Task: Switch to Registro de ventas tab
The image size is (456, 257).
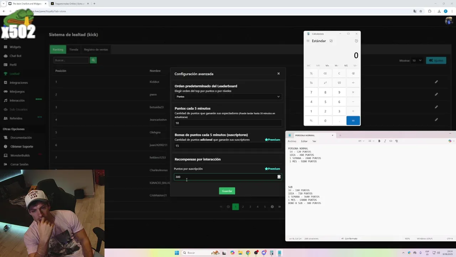Action: [x=96, y=50]
